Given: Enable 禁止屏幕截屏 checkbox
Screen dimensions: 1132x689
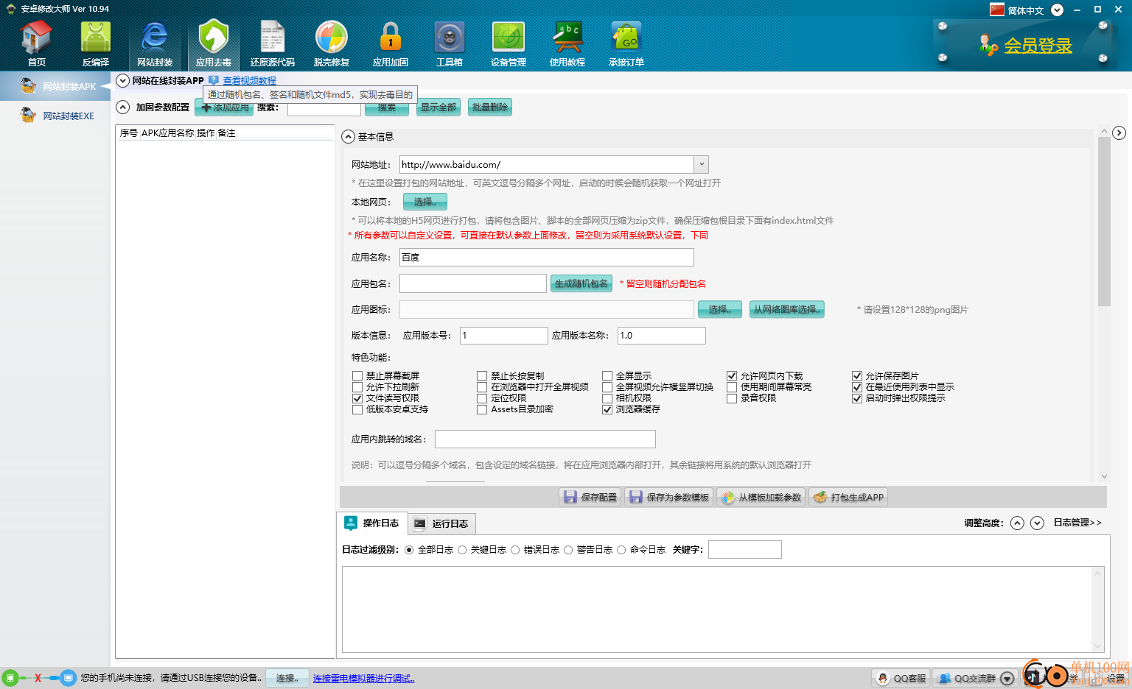Looking at the screenshot, I should [358, 375].
